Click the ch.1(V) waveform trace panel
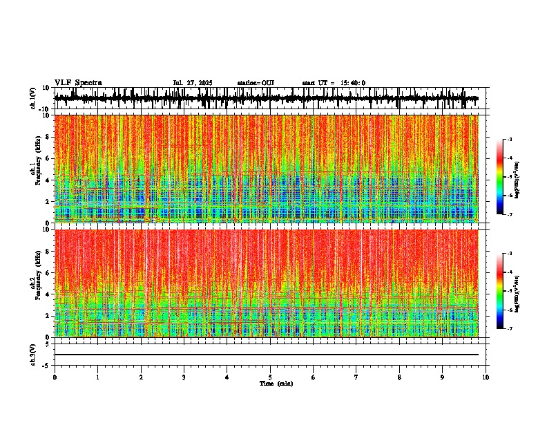Viewport: 547px width, 423px height. pos(270,98)
